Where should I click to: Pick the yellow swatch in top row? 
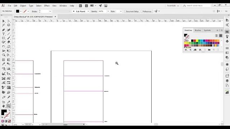coord(197,40)
